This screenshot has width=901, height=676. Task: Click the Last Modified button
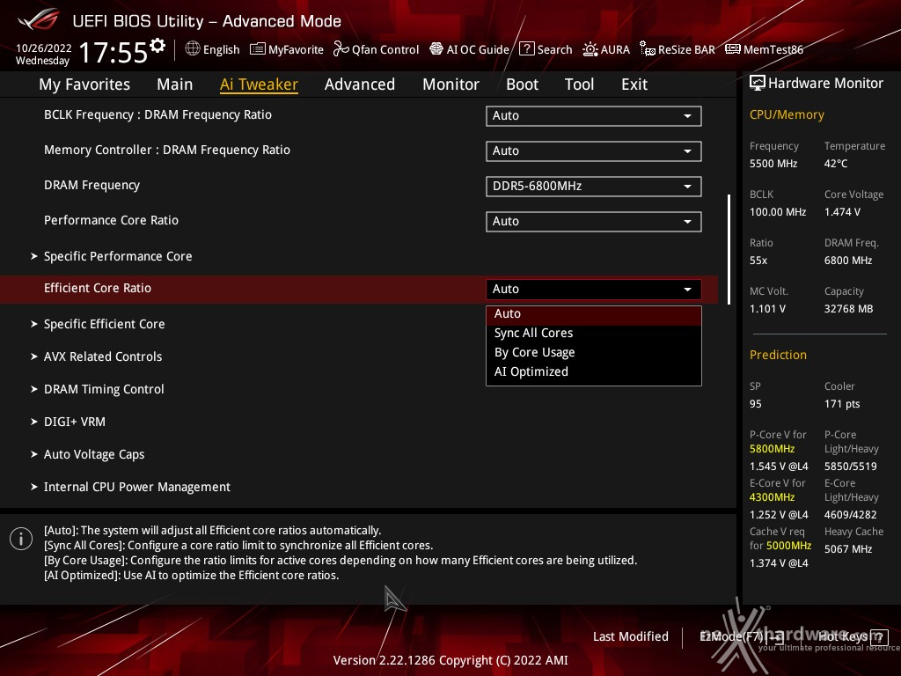[630, 637]
